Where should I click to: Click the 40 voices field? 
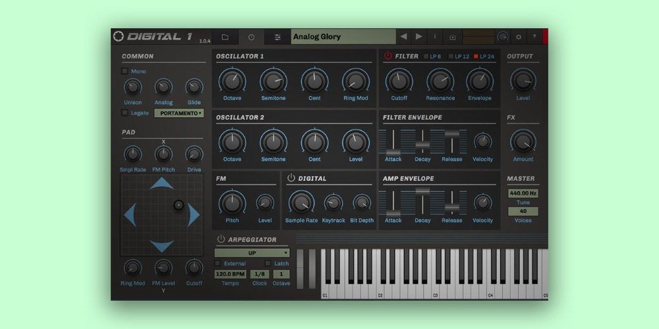523,211
